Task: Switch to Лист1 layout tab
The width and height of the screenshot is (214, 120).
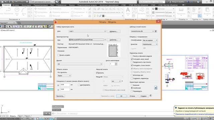Action: point(20,116)
